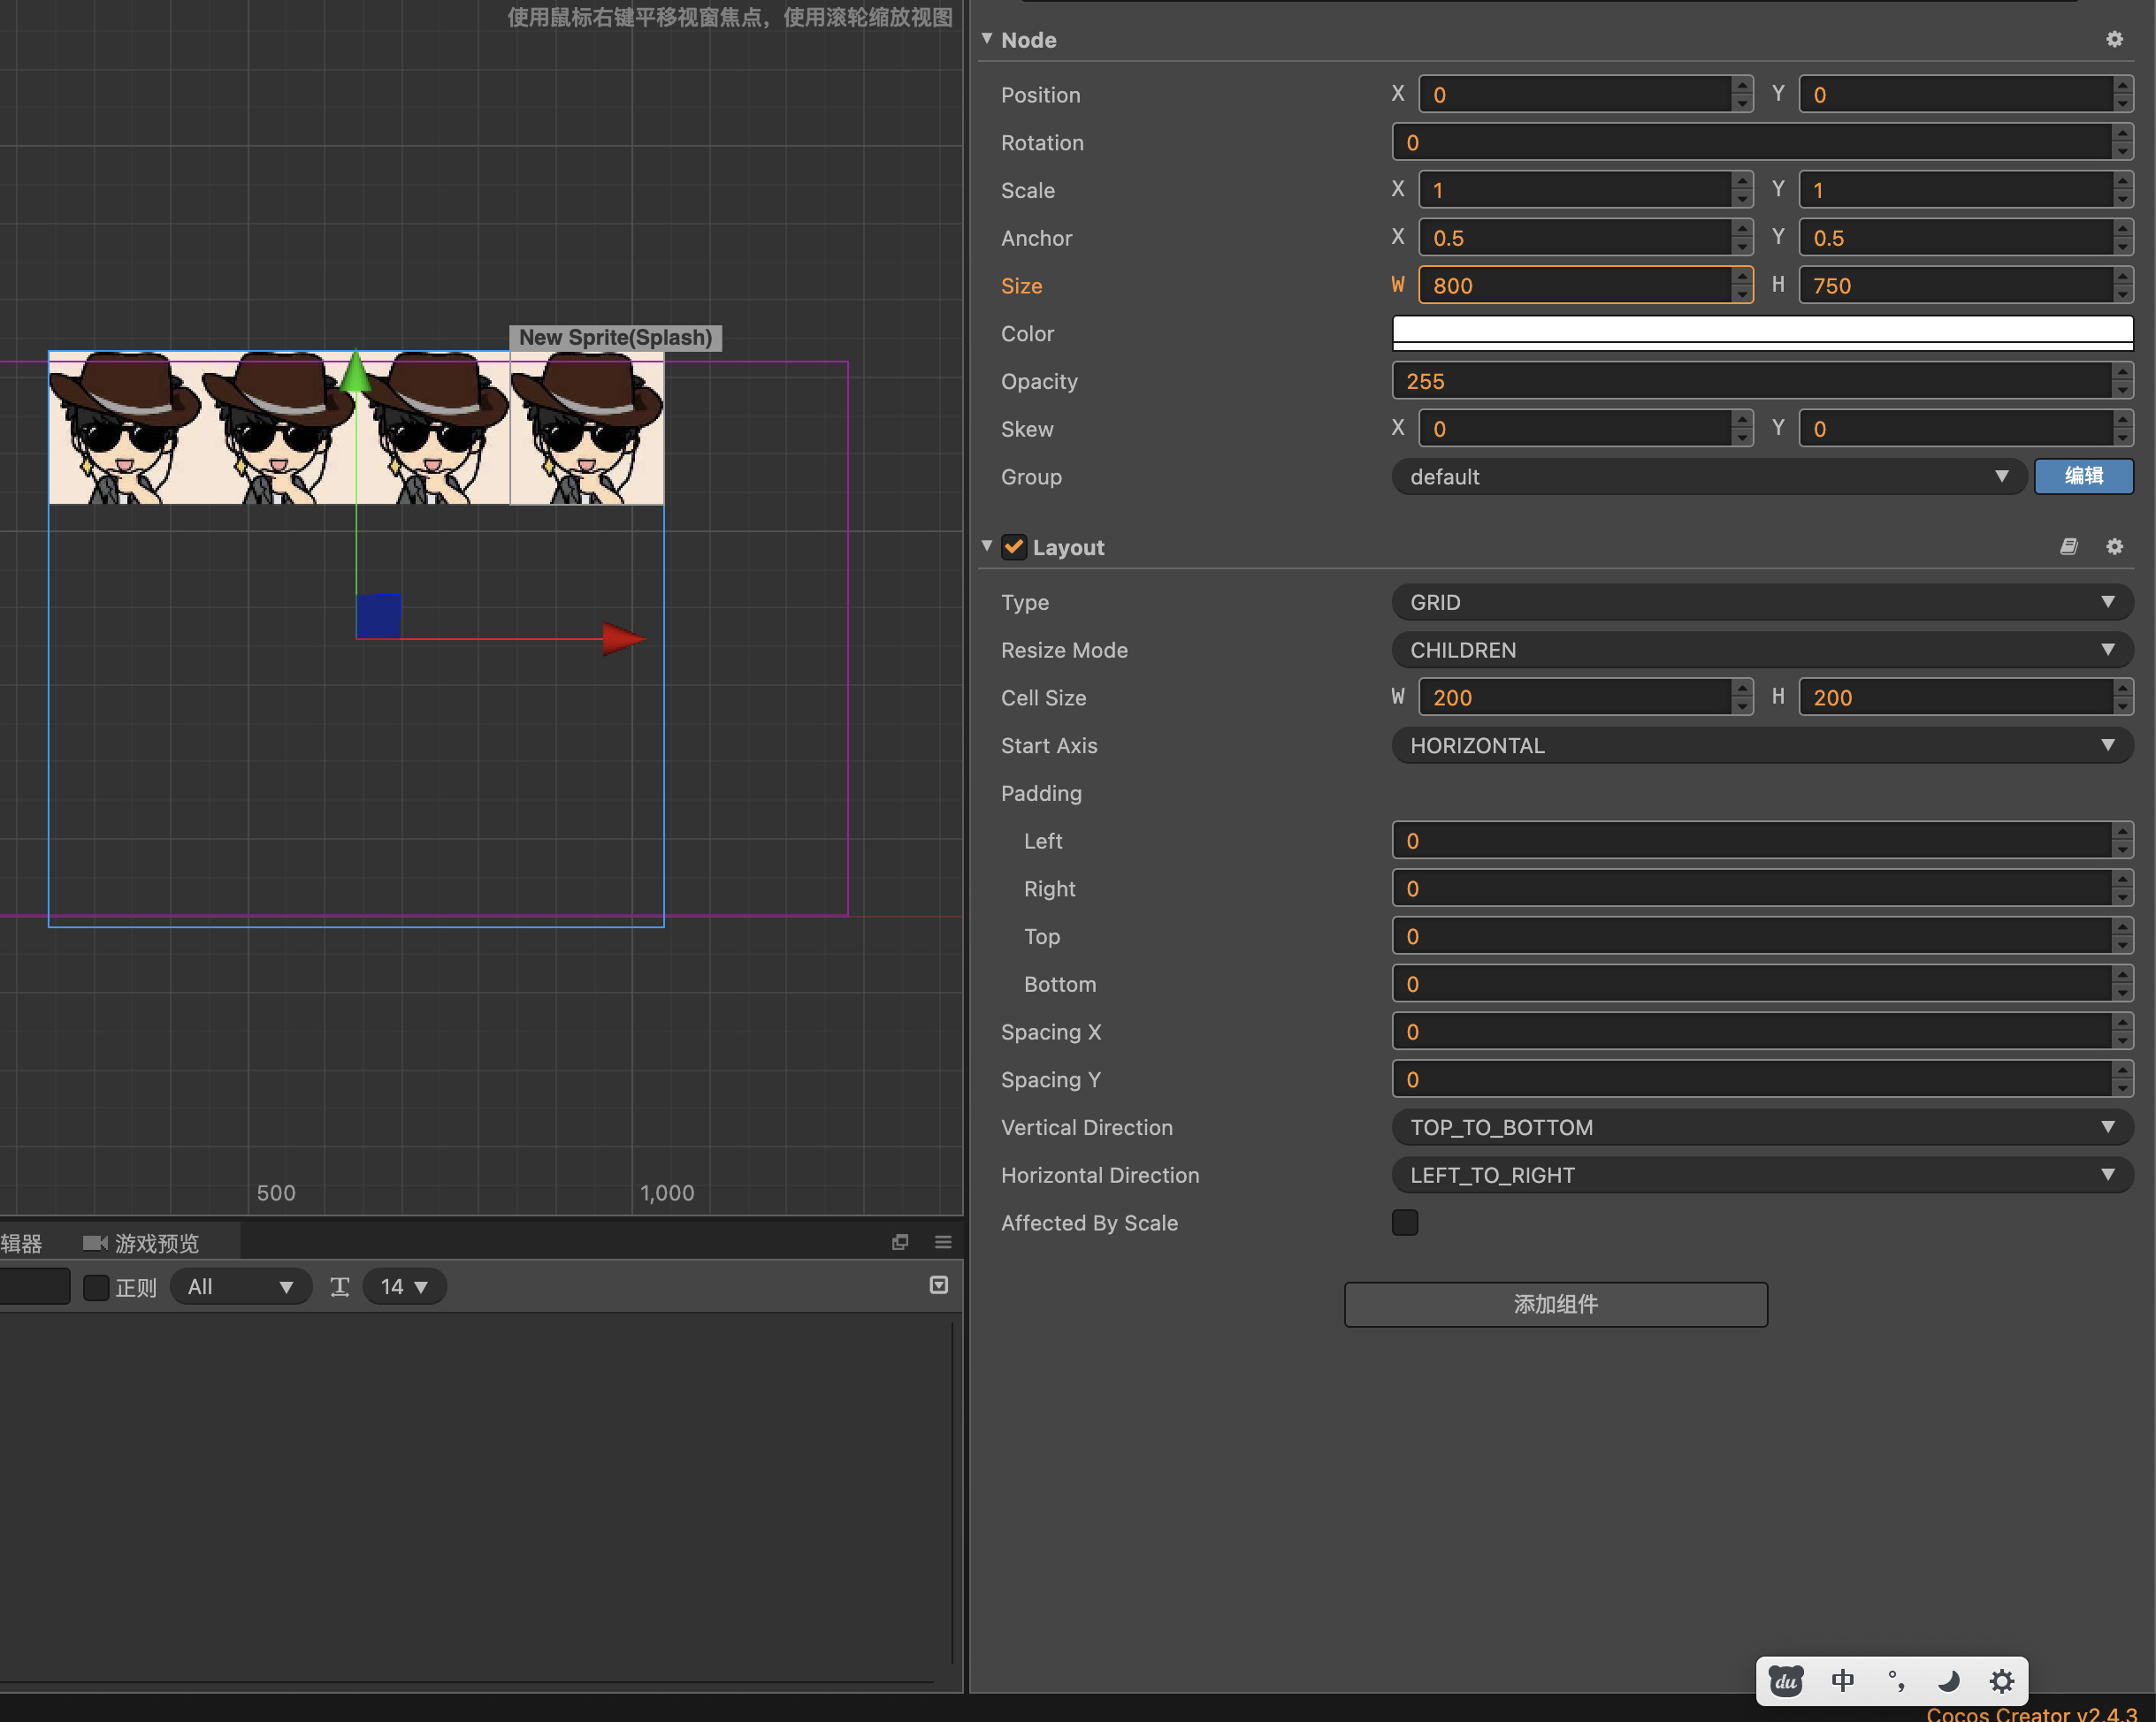Open the white Color swatch picker
The height and width of the screenshot is (1722, 2156).
point(1761,332)
